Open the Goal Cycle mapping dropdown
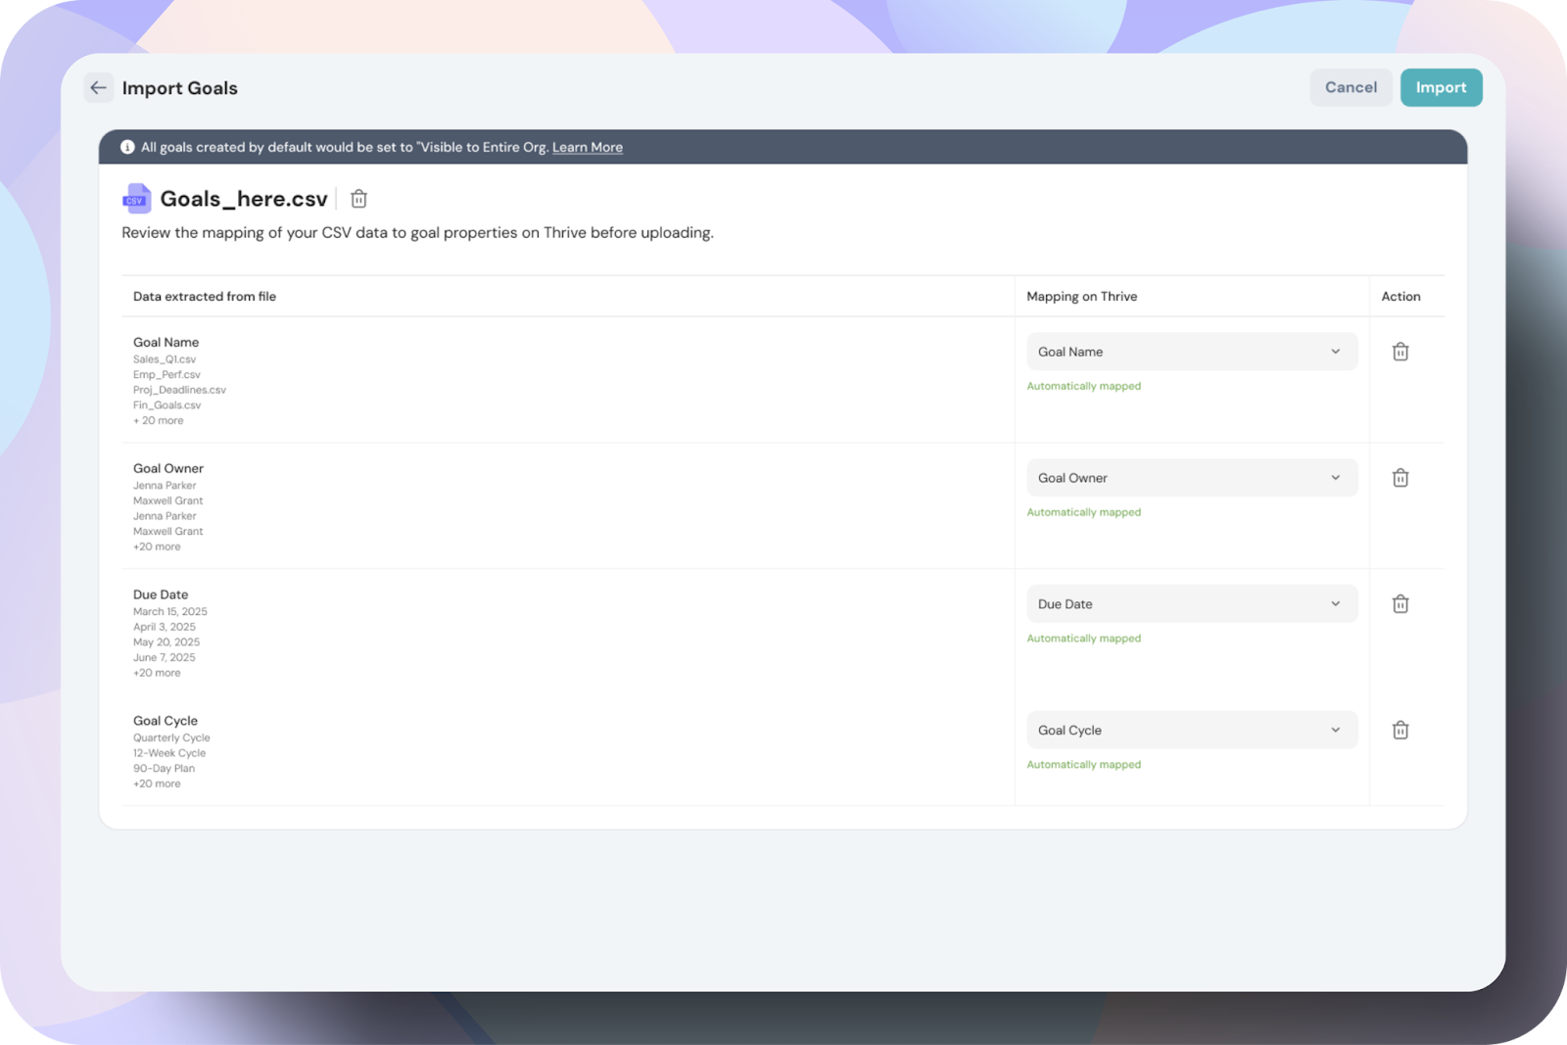 1192,731
